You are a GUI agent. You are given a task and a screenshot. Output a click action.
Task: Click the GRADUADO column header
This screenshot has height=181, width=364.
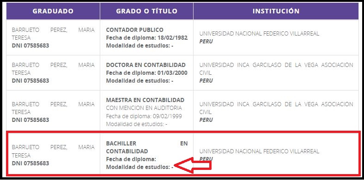[x=53, y=11]
